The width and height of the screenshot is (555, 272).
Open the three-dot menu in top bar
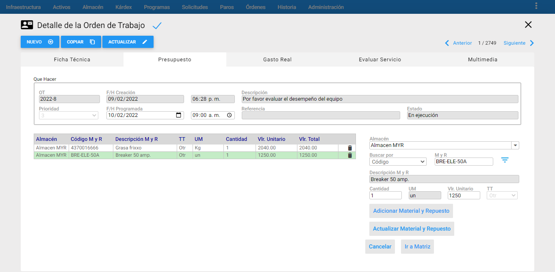[x=536, y=6]
